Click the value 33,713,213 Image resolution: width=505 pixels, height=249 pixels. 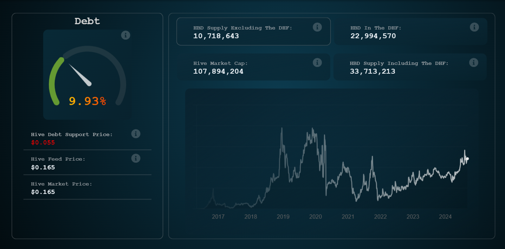373,71
